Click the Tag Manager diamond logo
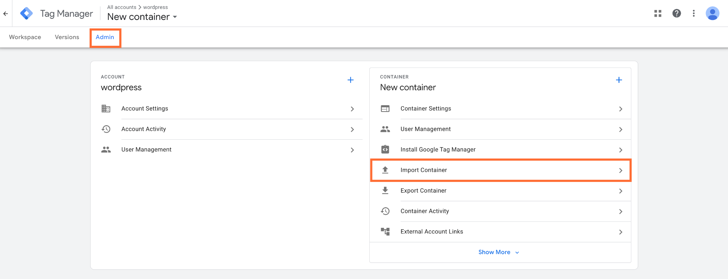 click(27, 14)
